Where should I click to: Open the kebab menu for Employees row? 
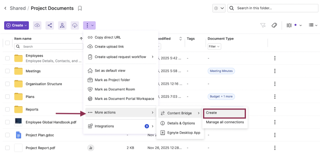tap(275, 58)
